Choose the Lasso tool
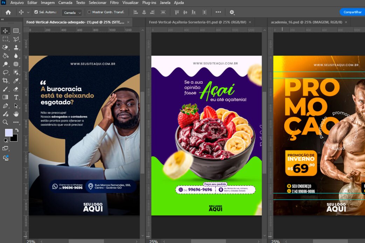365x243 pixels. [x=5, y=72]
